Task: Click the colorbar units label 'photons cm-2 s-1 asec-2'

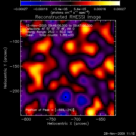Action: click(70, 13)
